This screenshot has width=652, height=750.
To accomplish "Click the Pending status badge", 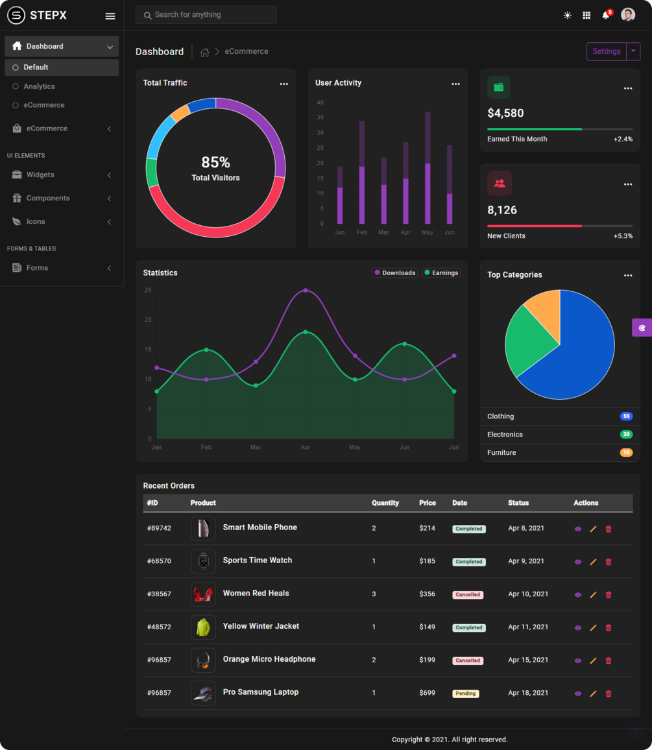I will pyautogui.click(x=465, y=694).
